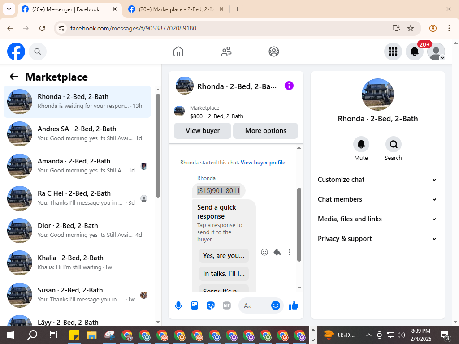Click the back arrow beside Marketplace
Screen dimensions: 459x344
[14, 77]
